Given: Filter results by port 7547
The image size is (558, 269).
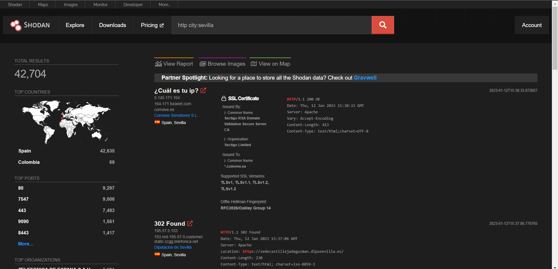Looking at the screenshot, I should [66, 199].
